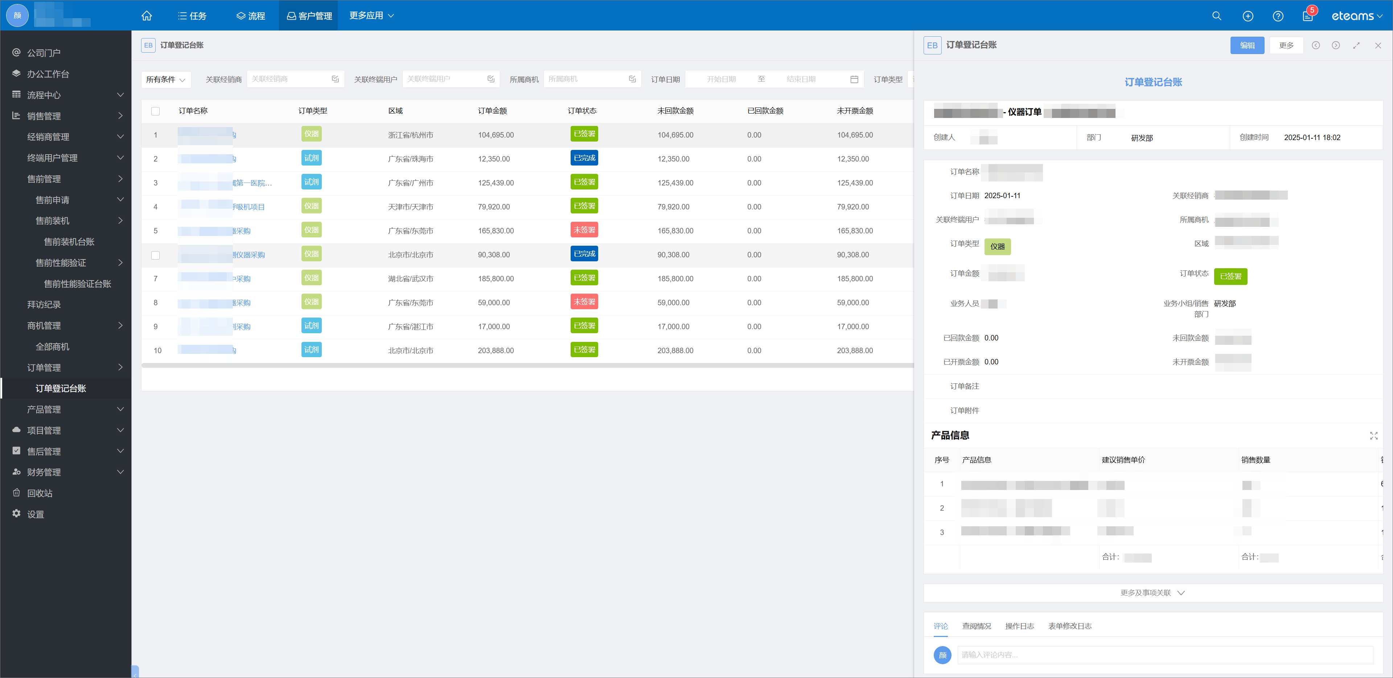Close the order detail panel
Viewport: 1393px width, 678px height.
point(1378,45)
